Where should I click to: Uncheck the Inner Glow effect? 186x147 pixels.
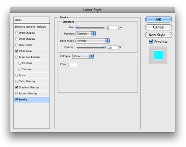(x=17, y=51)
